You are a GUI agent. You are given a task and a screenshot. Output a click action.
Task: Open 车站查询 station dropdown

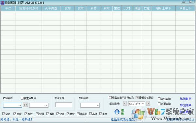[98, 105]
